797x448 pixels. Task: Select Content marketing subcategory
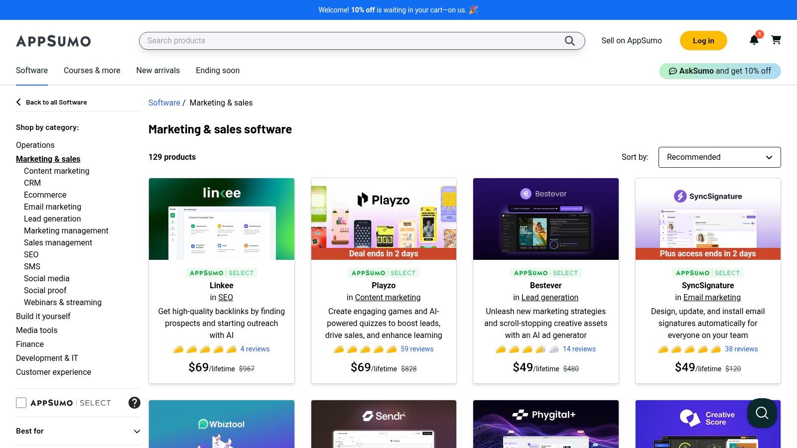point(57,171)
